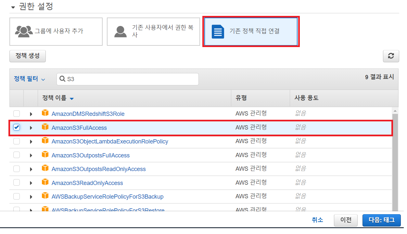
Task: Click the 9 결과 표시 results count
Action: tap(379, 77)
